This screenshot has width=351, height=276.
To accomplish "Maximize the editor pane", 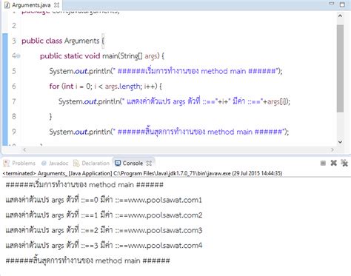I will [x=342, y=4].
